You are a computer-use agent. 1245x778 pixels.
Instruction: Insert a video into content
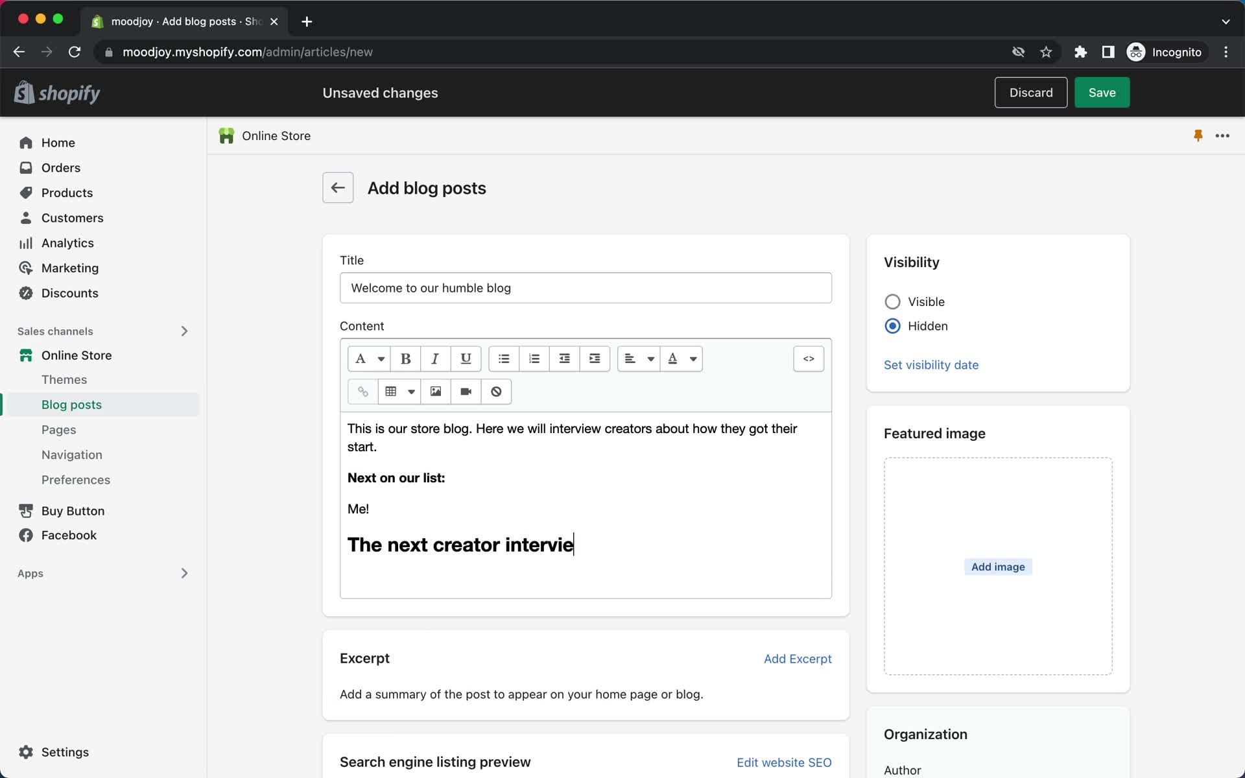tap(466, 392)
